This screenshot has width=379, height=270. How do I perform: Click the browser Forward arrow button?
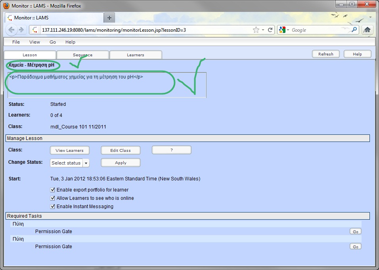pyautogui.click(x=21, y=30)
